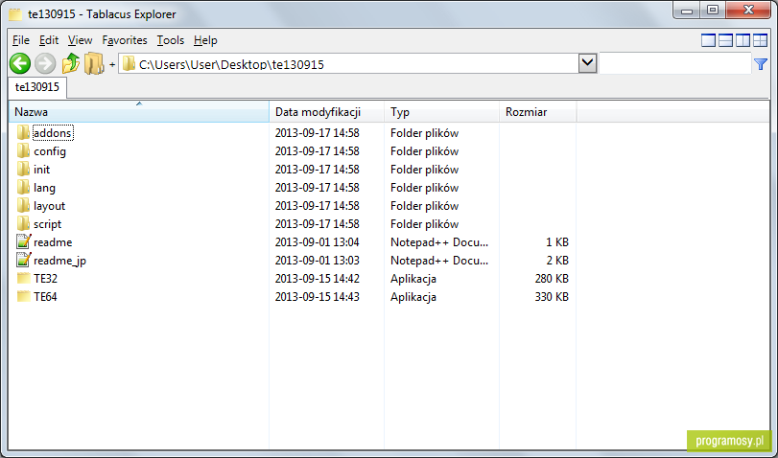778x458 pixels.
Task: Go back with the green arrow button
Action: 20,64
